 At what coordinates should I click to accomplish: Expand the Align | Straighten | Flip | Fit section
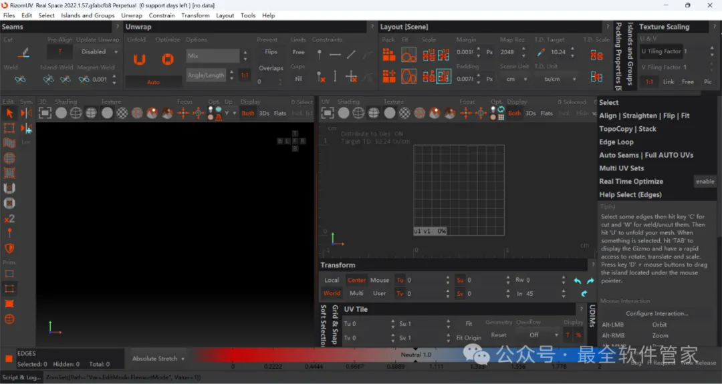644,116
